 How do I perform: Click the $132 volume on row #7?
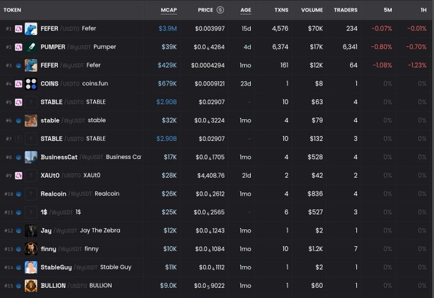[317, 139]
